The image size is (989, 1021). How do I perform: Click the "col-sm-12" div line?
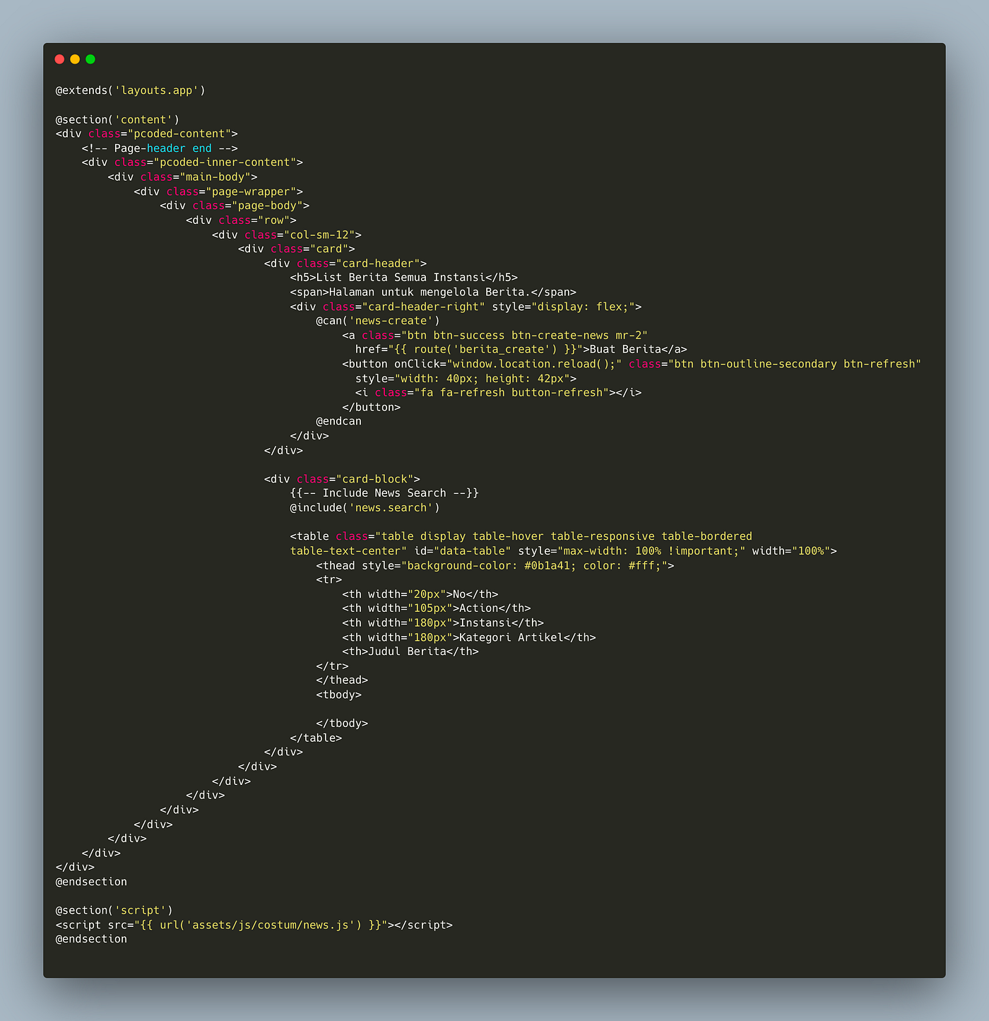[x=287, y=235]
